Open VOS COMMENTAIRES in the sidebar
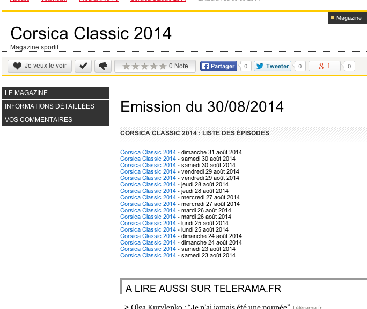The width and height of the screenshot is (367, 309). 56,120
